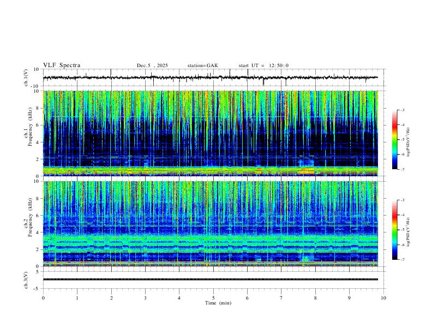Click time axis tick label '2'
The image size is (432, 334).
pyautogui.click(x=111, y=298)
